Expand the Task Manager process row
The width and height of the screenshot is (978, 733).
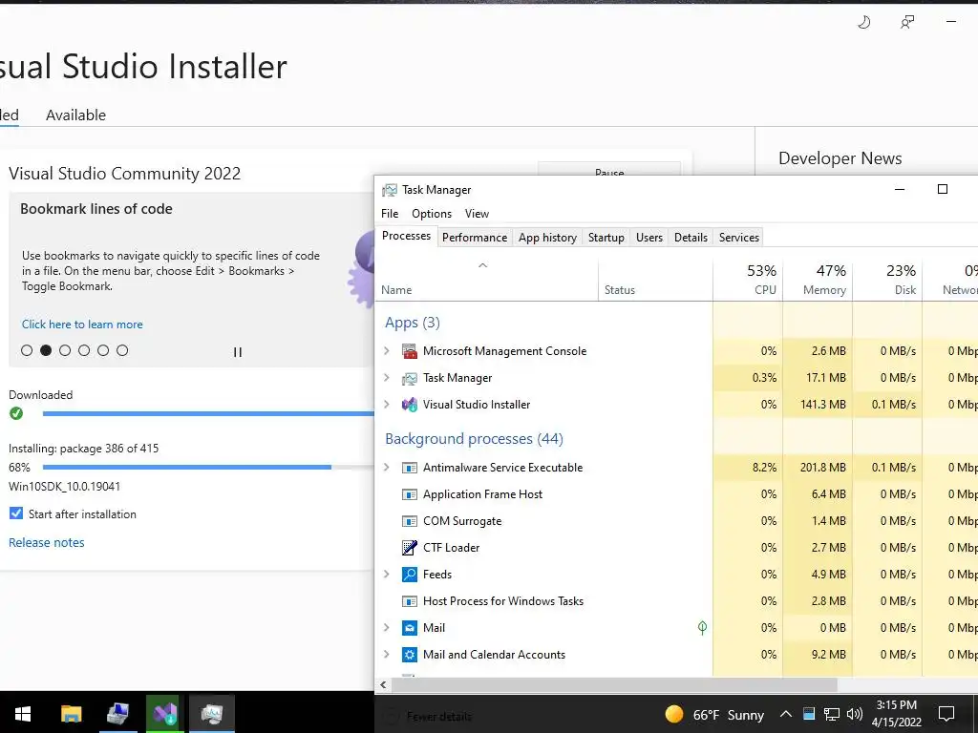tap(387, 378)
